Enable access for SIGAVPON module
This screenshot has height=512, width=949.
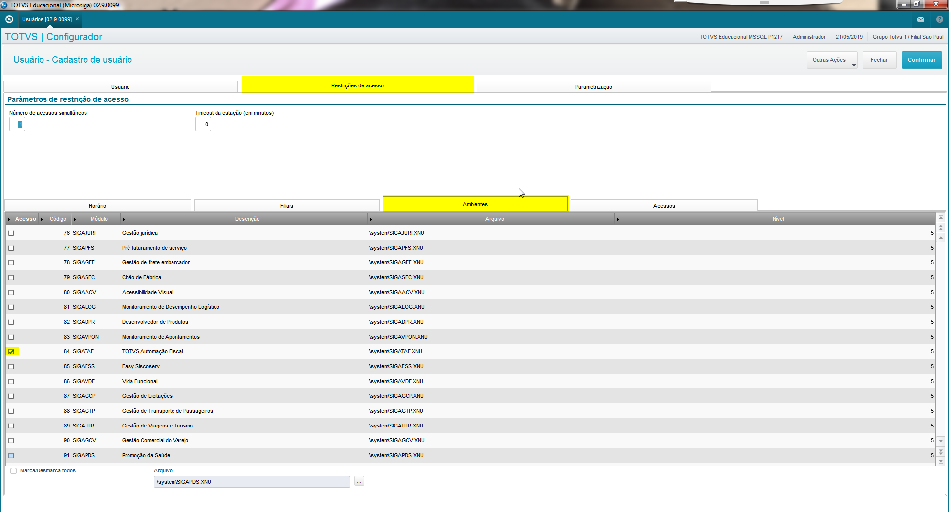[11, 337]
